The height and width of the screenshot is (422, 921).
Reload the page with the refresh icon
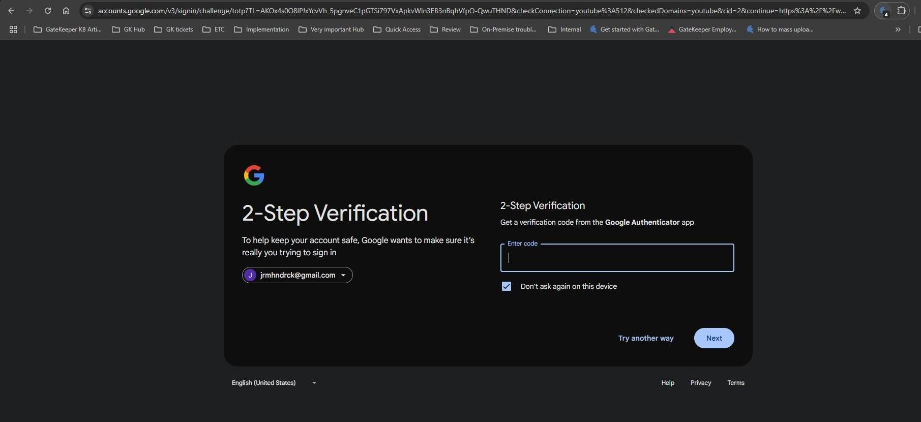48,11
